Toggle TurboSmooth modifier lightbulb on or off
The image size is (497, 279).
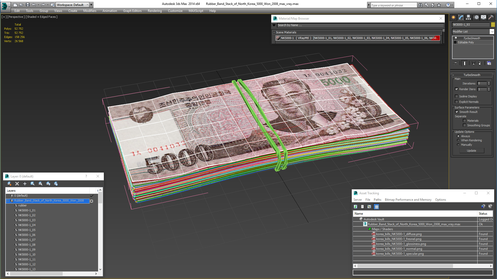pos(456,38)
